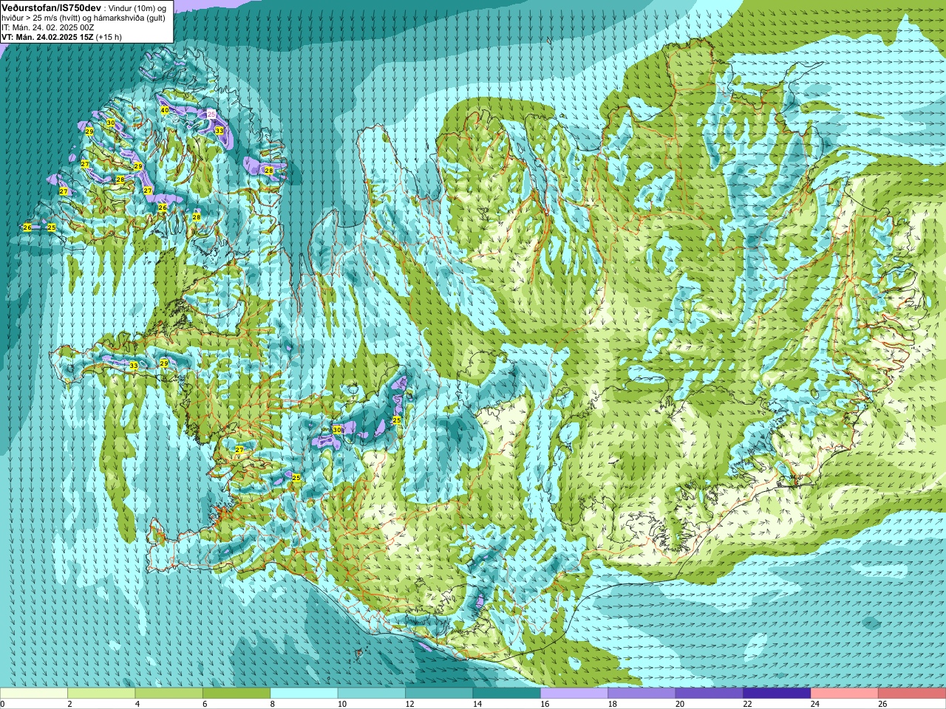Click the legend tick label "0"

[2, 704]
